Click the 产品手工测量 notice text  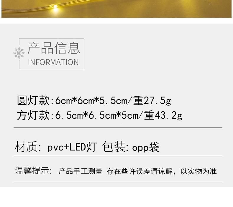(81, 171)
